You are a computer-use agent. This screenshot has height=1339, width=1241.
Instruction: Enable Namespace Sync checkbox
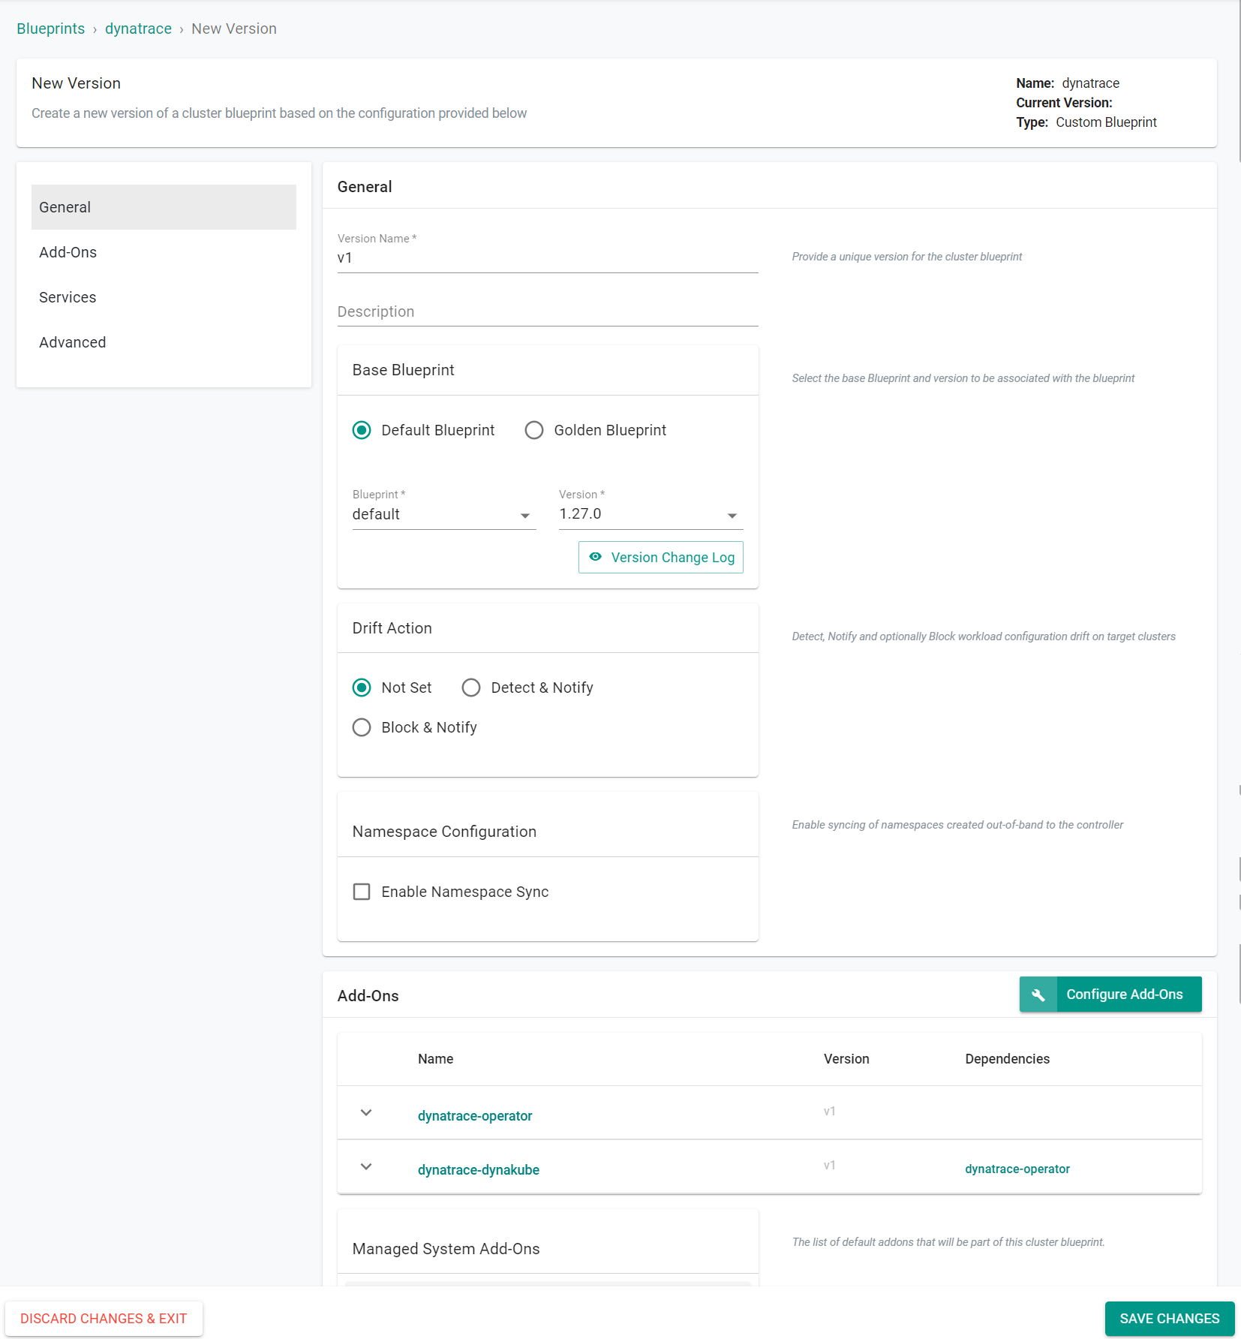[x=362, y=892]
